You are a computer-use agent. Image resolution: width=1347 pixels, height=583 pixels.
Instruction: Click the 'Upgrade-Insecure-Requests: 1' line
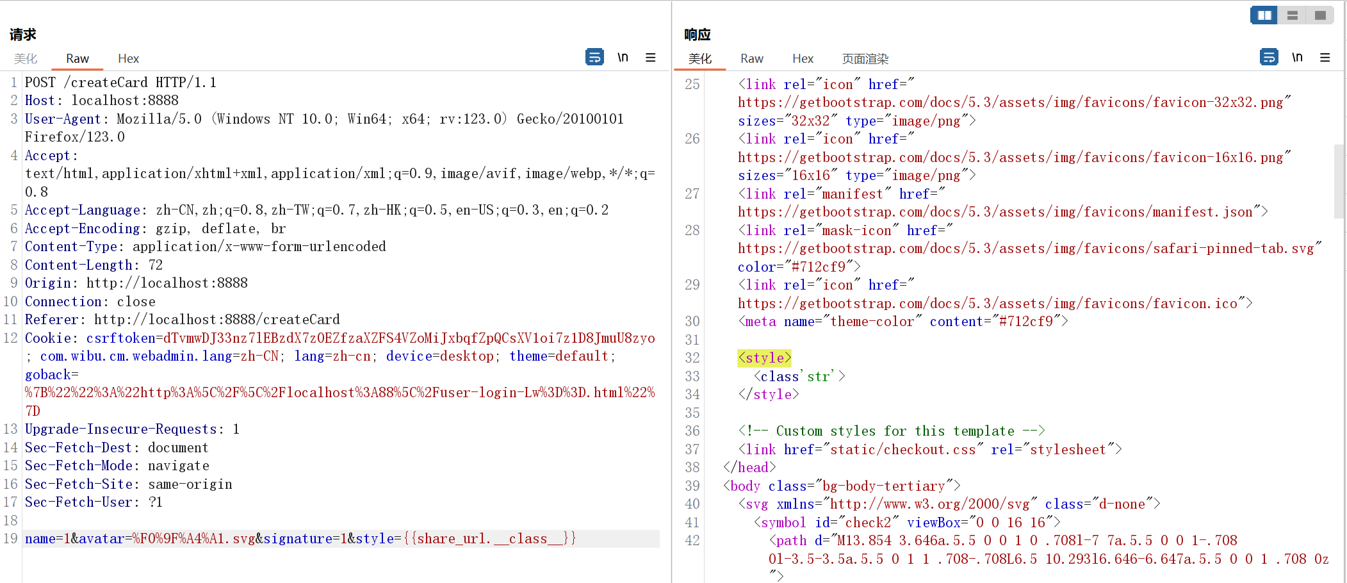point(133,429)
